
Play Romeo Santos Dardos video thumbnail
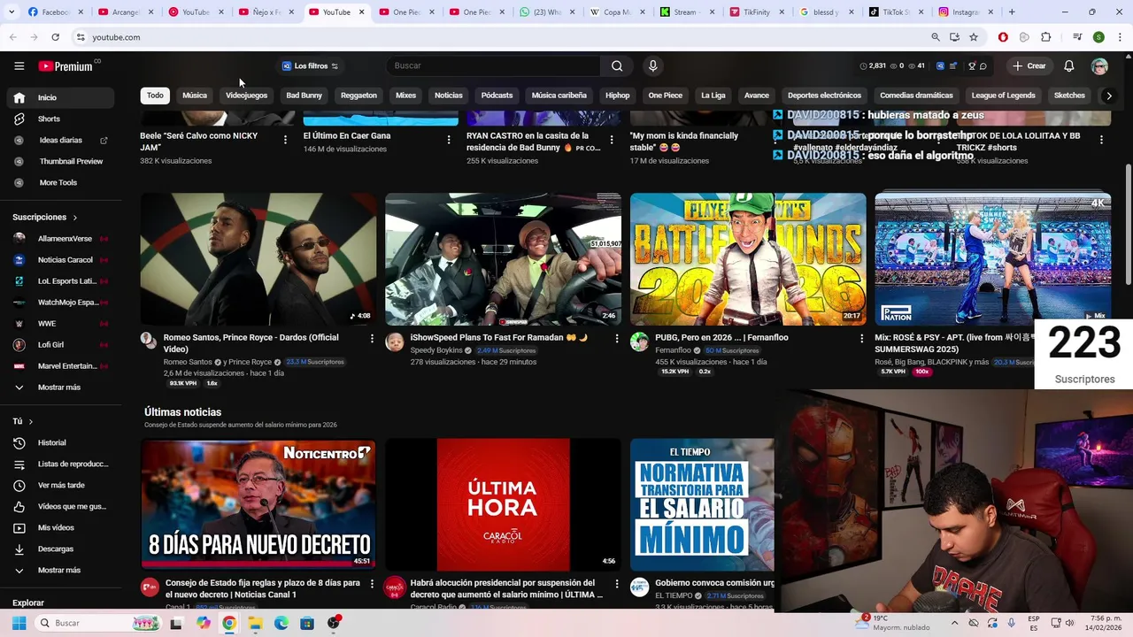tap(258, 259)
